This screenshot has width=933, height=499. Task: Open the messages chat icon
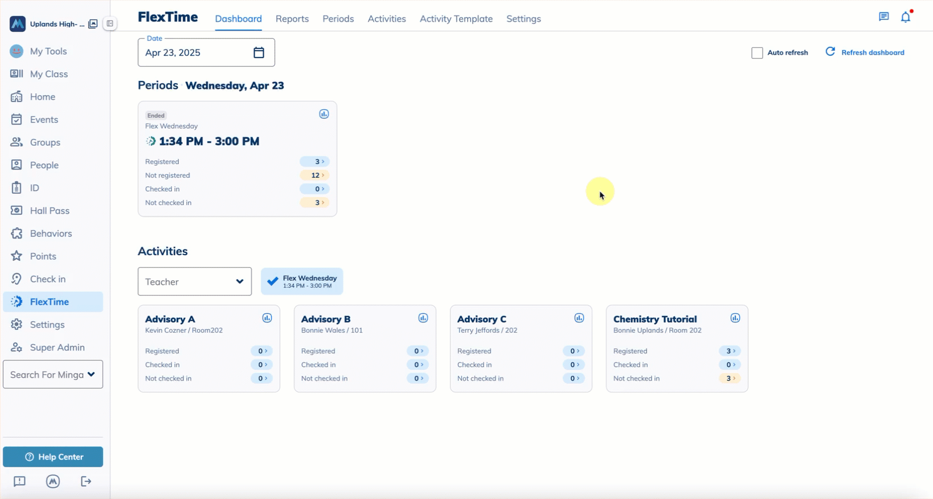pyautogui.click(x=883, y=17)
